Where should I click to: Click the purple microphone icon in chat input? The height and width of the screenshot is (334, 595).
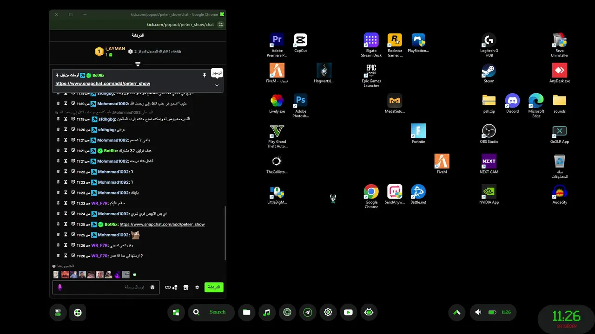click(x=59, y=287)
